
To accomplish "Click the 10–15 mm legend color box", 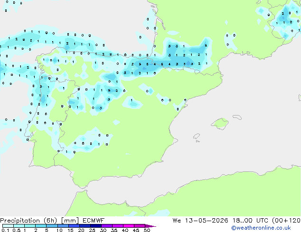I will [x=63, y=226].
